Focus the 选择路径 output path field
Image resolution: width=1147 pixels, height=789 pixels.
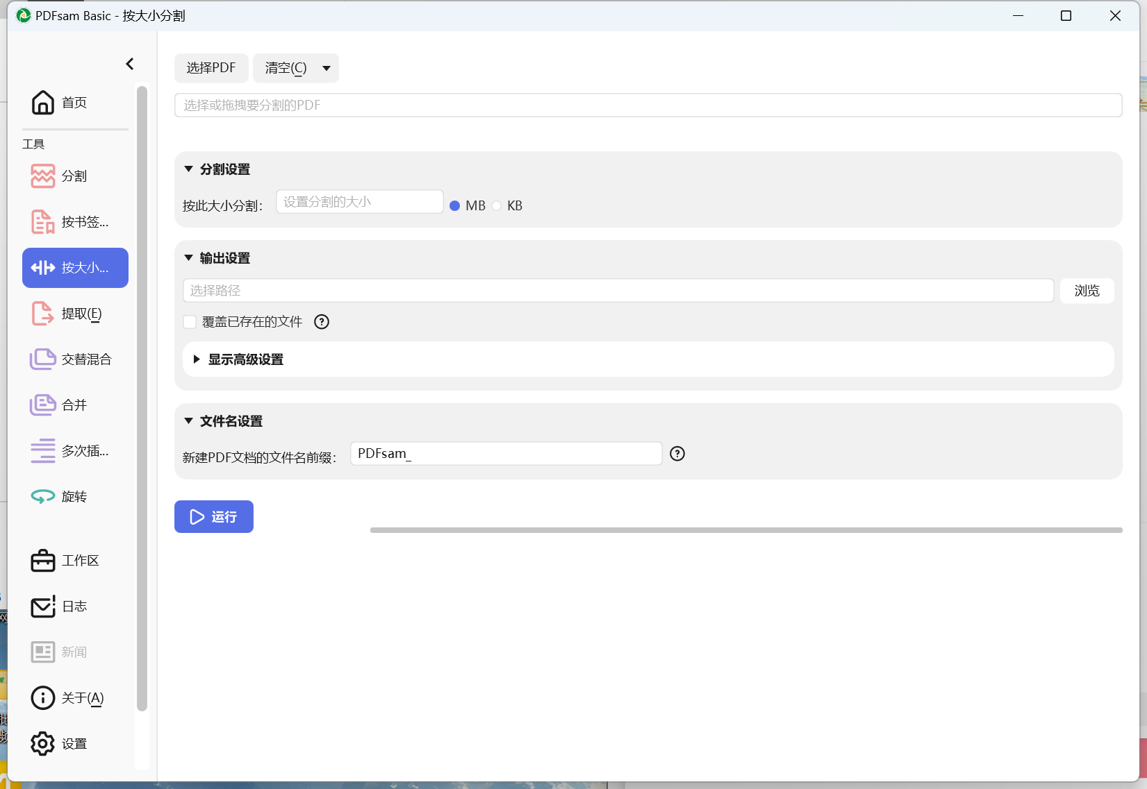[618, 291]
